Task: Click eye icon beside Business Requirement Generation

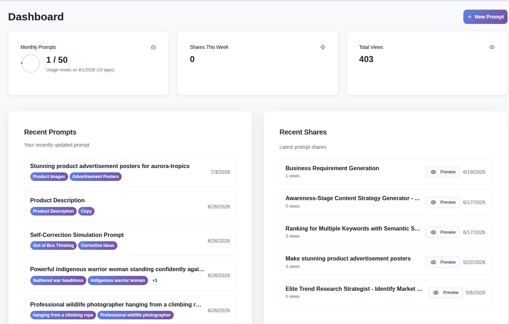Action: [x=433, y=172]
